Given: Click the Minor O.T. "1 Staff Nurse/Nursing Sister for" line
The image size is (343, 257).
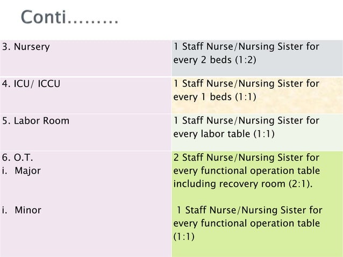Looking at the screenshot, I should click(x=248, y=210).
